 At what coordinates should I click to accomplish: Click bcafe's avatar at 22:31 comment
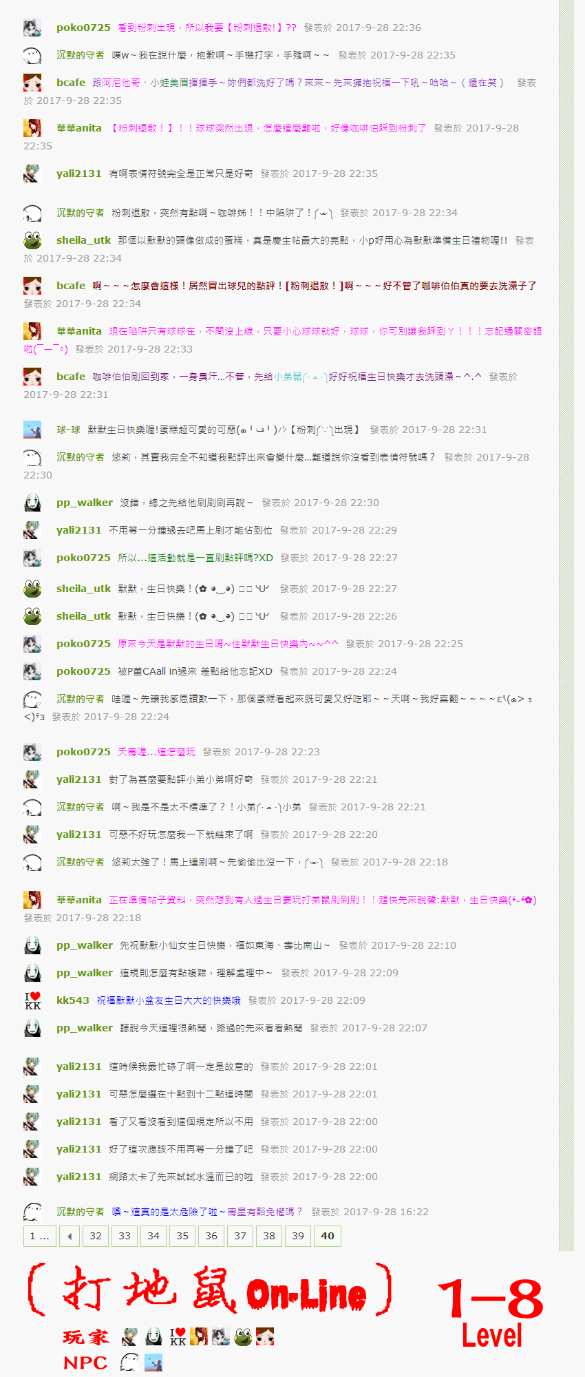coord(32,377)
